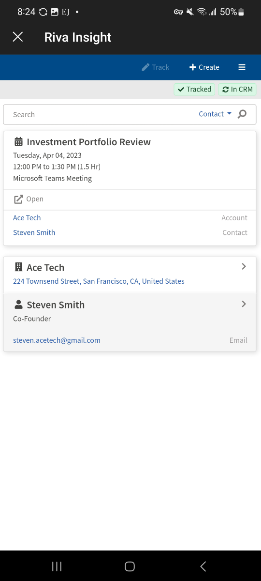Image resolution: width=261 pixels, height=581 pixels.
Task: Open the 224 Townsend Street address link
Action: (99, 281)
